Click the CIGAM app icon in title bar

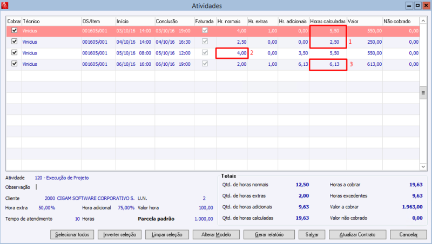click(5, 5)
